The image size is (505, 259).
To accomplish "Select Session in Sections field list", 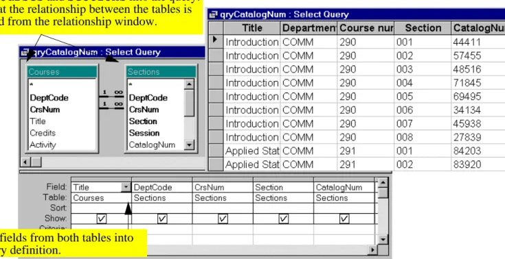I will [x=144, y=133].
